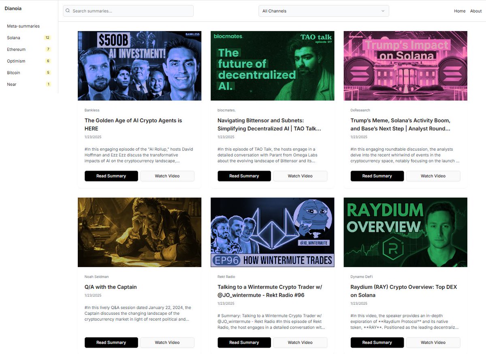Click title Navigating Bittensor and Subnets
Image resolution: width=486 pixels, height=354 pixels.
point(269,124)
